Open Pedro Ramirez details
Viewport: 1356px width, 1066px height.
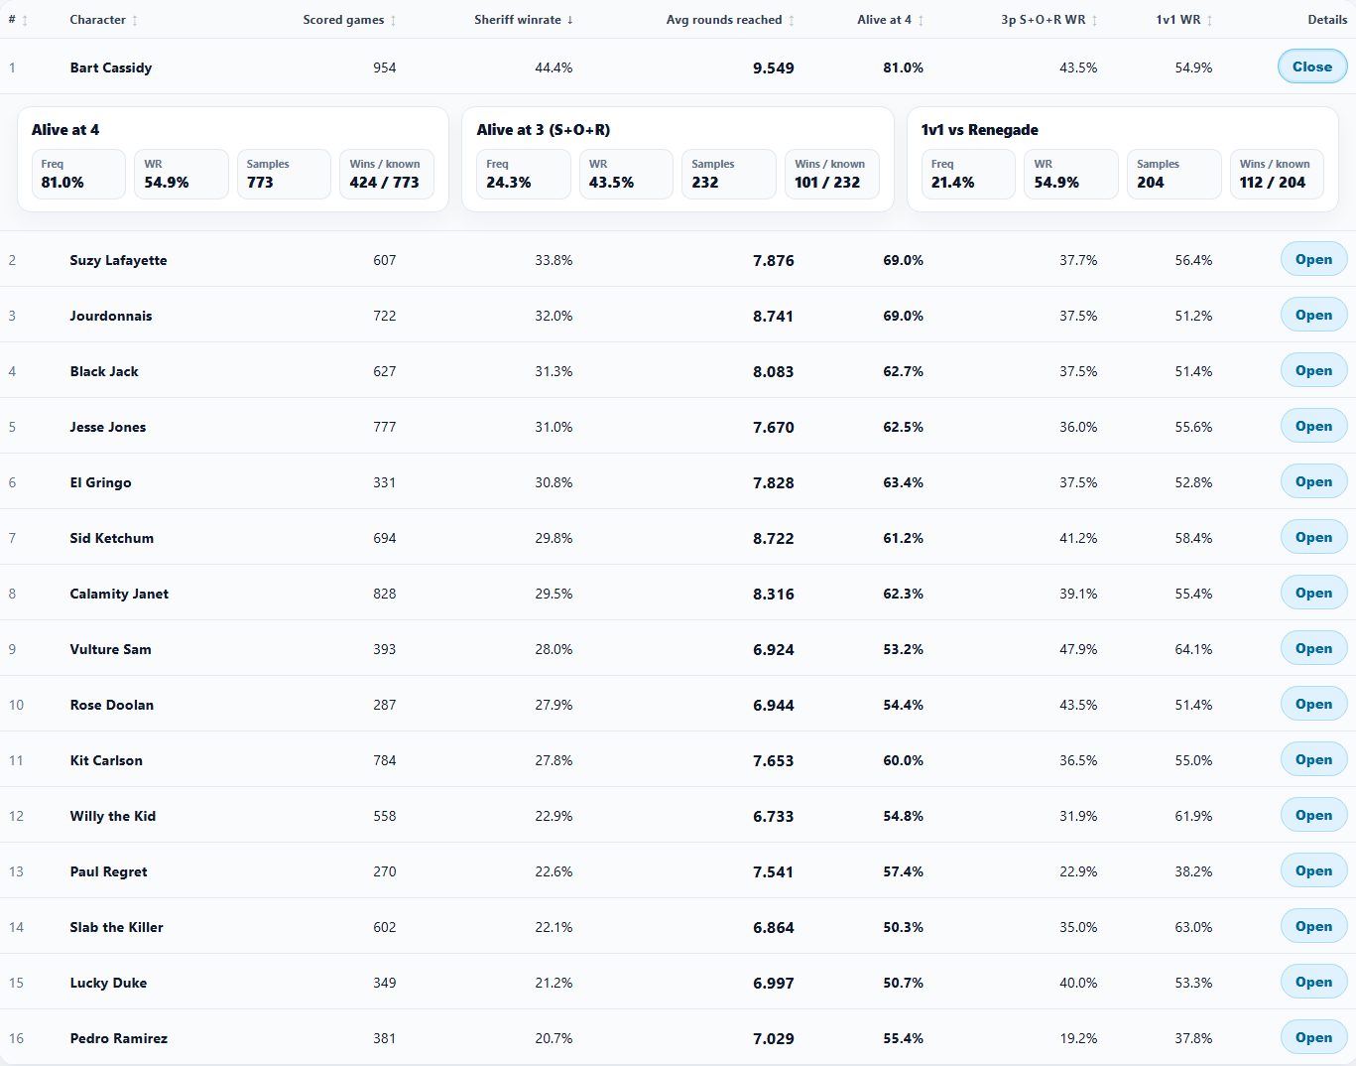[x=1313, y=1037]
